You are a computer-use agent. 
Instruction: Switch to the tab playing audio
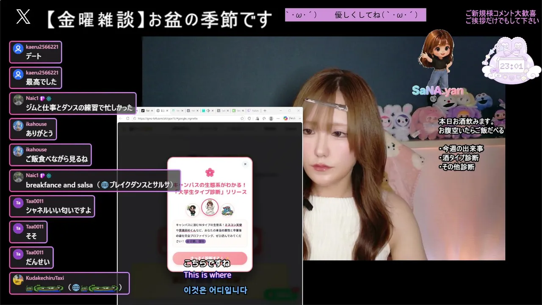[207, 111]
